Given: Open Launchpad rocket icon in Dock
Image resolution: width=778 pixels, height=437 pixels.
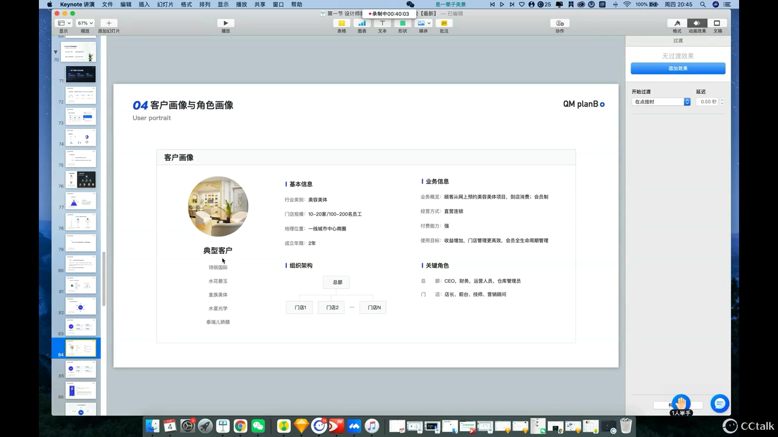Looking at the screenshot, I should tap(205, 426).
